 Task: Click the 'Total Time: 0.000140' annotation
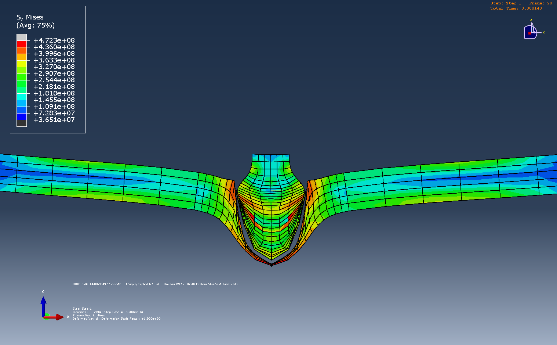tap(516, 8)
